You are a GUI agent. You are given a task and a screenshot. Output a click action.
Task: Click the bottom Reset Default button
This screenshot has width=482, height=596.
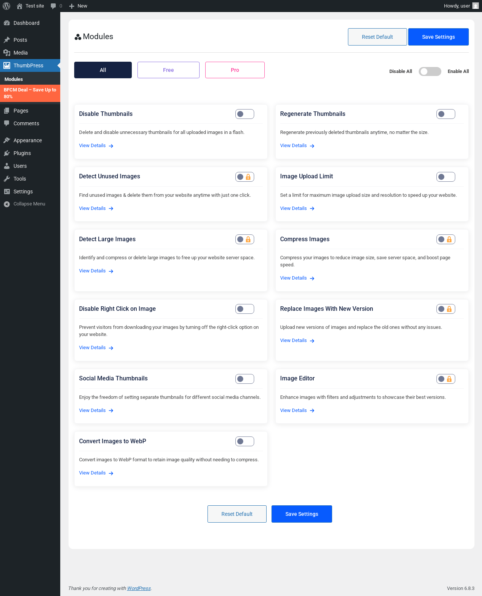point(237,514)
